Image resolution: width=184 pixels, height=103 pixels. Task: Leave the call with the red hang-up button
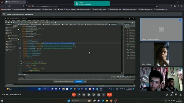tap(110, 95)
